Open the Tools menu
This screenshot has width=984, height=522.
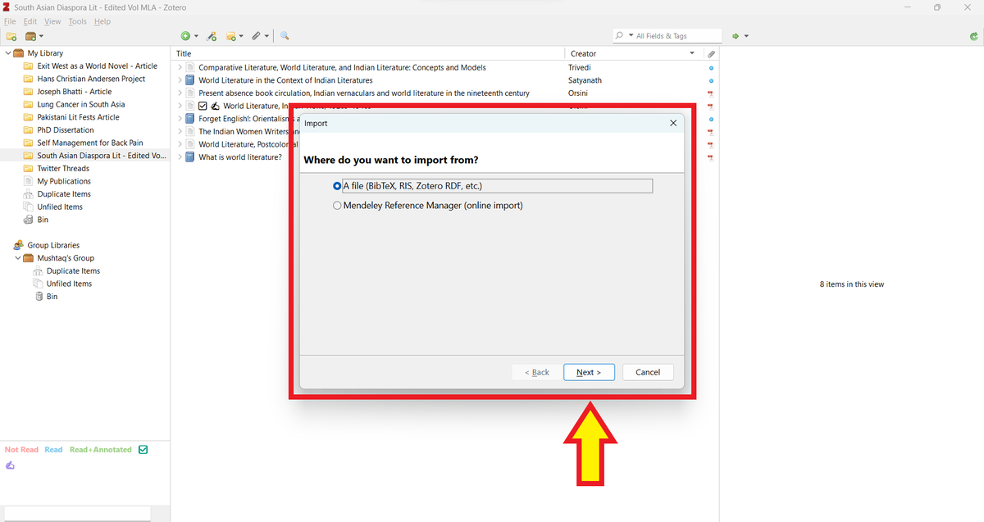click(x=77, y=21)
